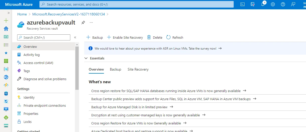This screenshot has width=306, height=132.
Task: Click the Refresh toolbar button
Action: coord(175,37)
